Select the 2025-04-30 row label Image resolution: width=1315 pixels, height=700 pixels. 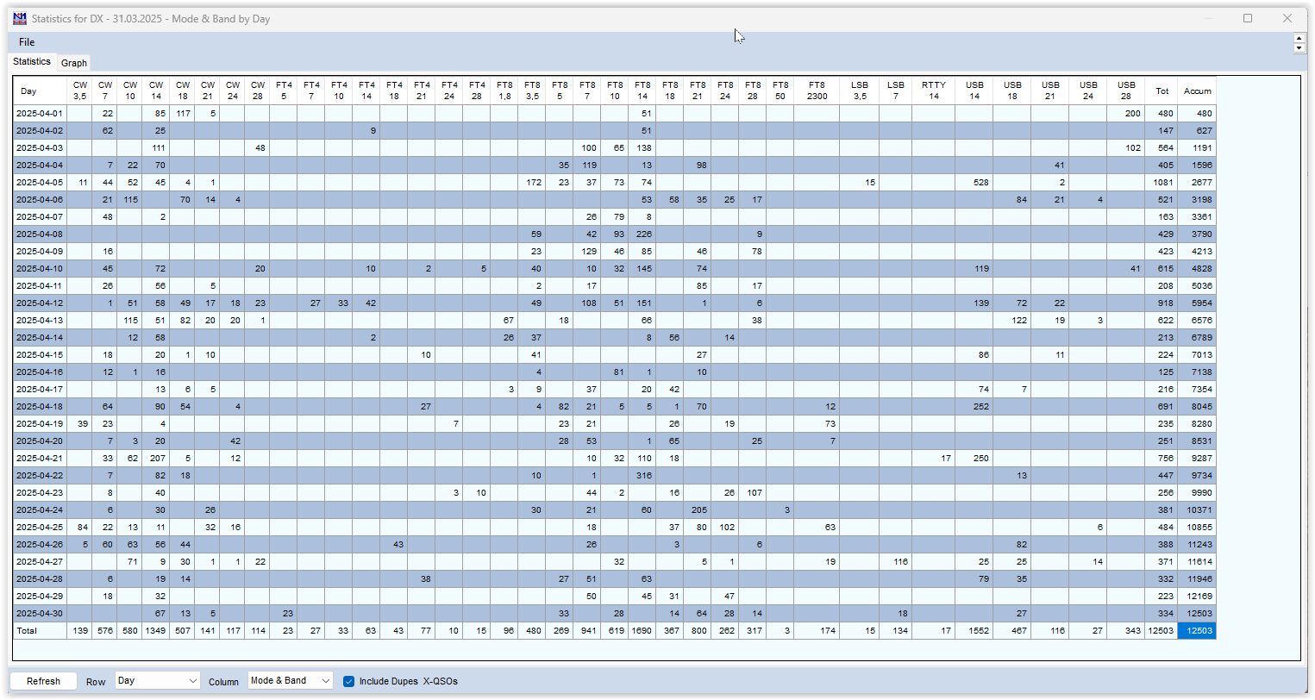[x=40, y=614]
